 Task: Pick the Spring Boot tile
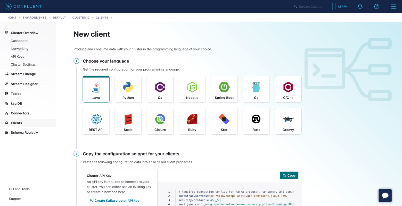[x=224, y=89]
